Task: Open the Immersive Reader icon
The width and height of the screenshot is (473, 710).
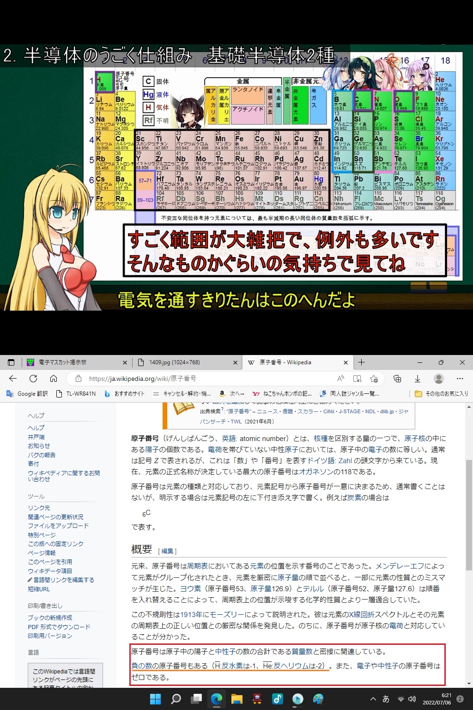Action: click(357, 379)
